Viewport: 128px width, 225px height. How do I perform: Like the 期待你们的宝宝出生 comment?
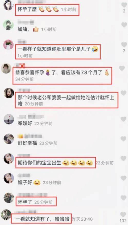click(123, 158)
